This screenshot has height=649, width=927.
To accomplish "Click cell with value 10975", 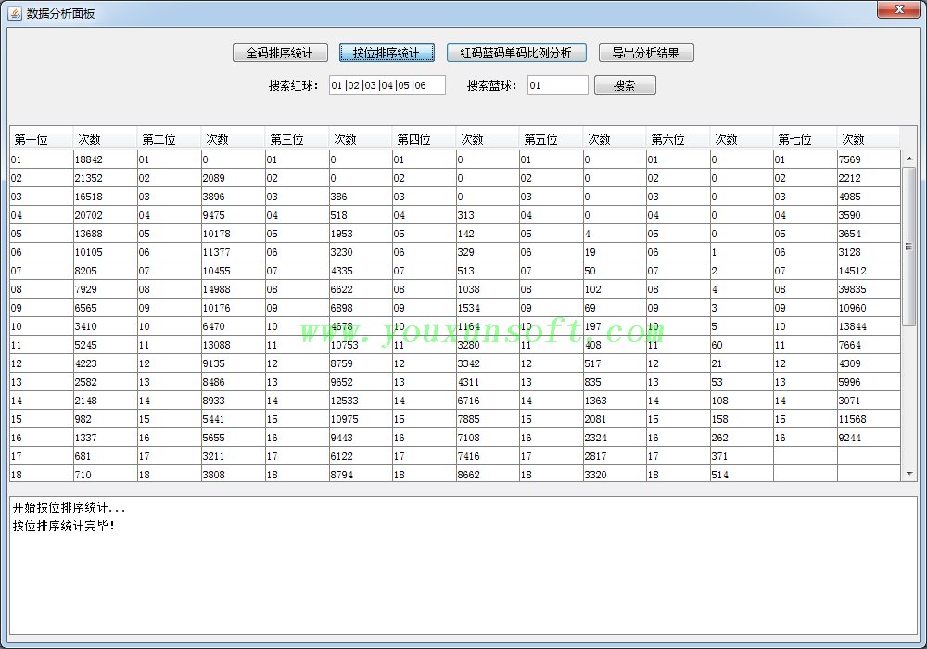I will [361, 419].
